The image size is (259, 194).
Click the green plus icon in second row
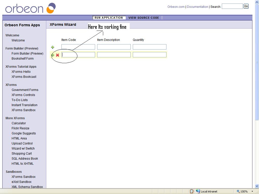53,55
